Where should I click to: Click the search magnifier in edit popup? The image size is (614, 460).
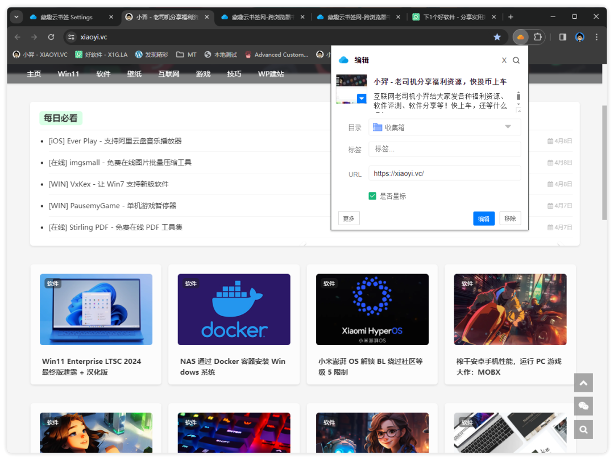click(516, 60)
